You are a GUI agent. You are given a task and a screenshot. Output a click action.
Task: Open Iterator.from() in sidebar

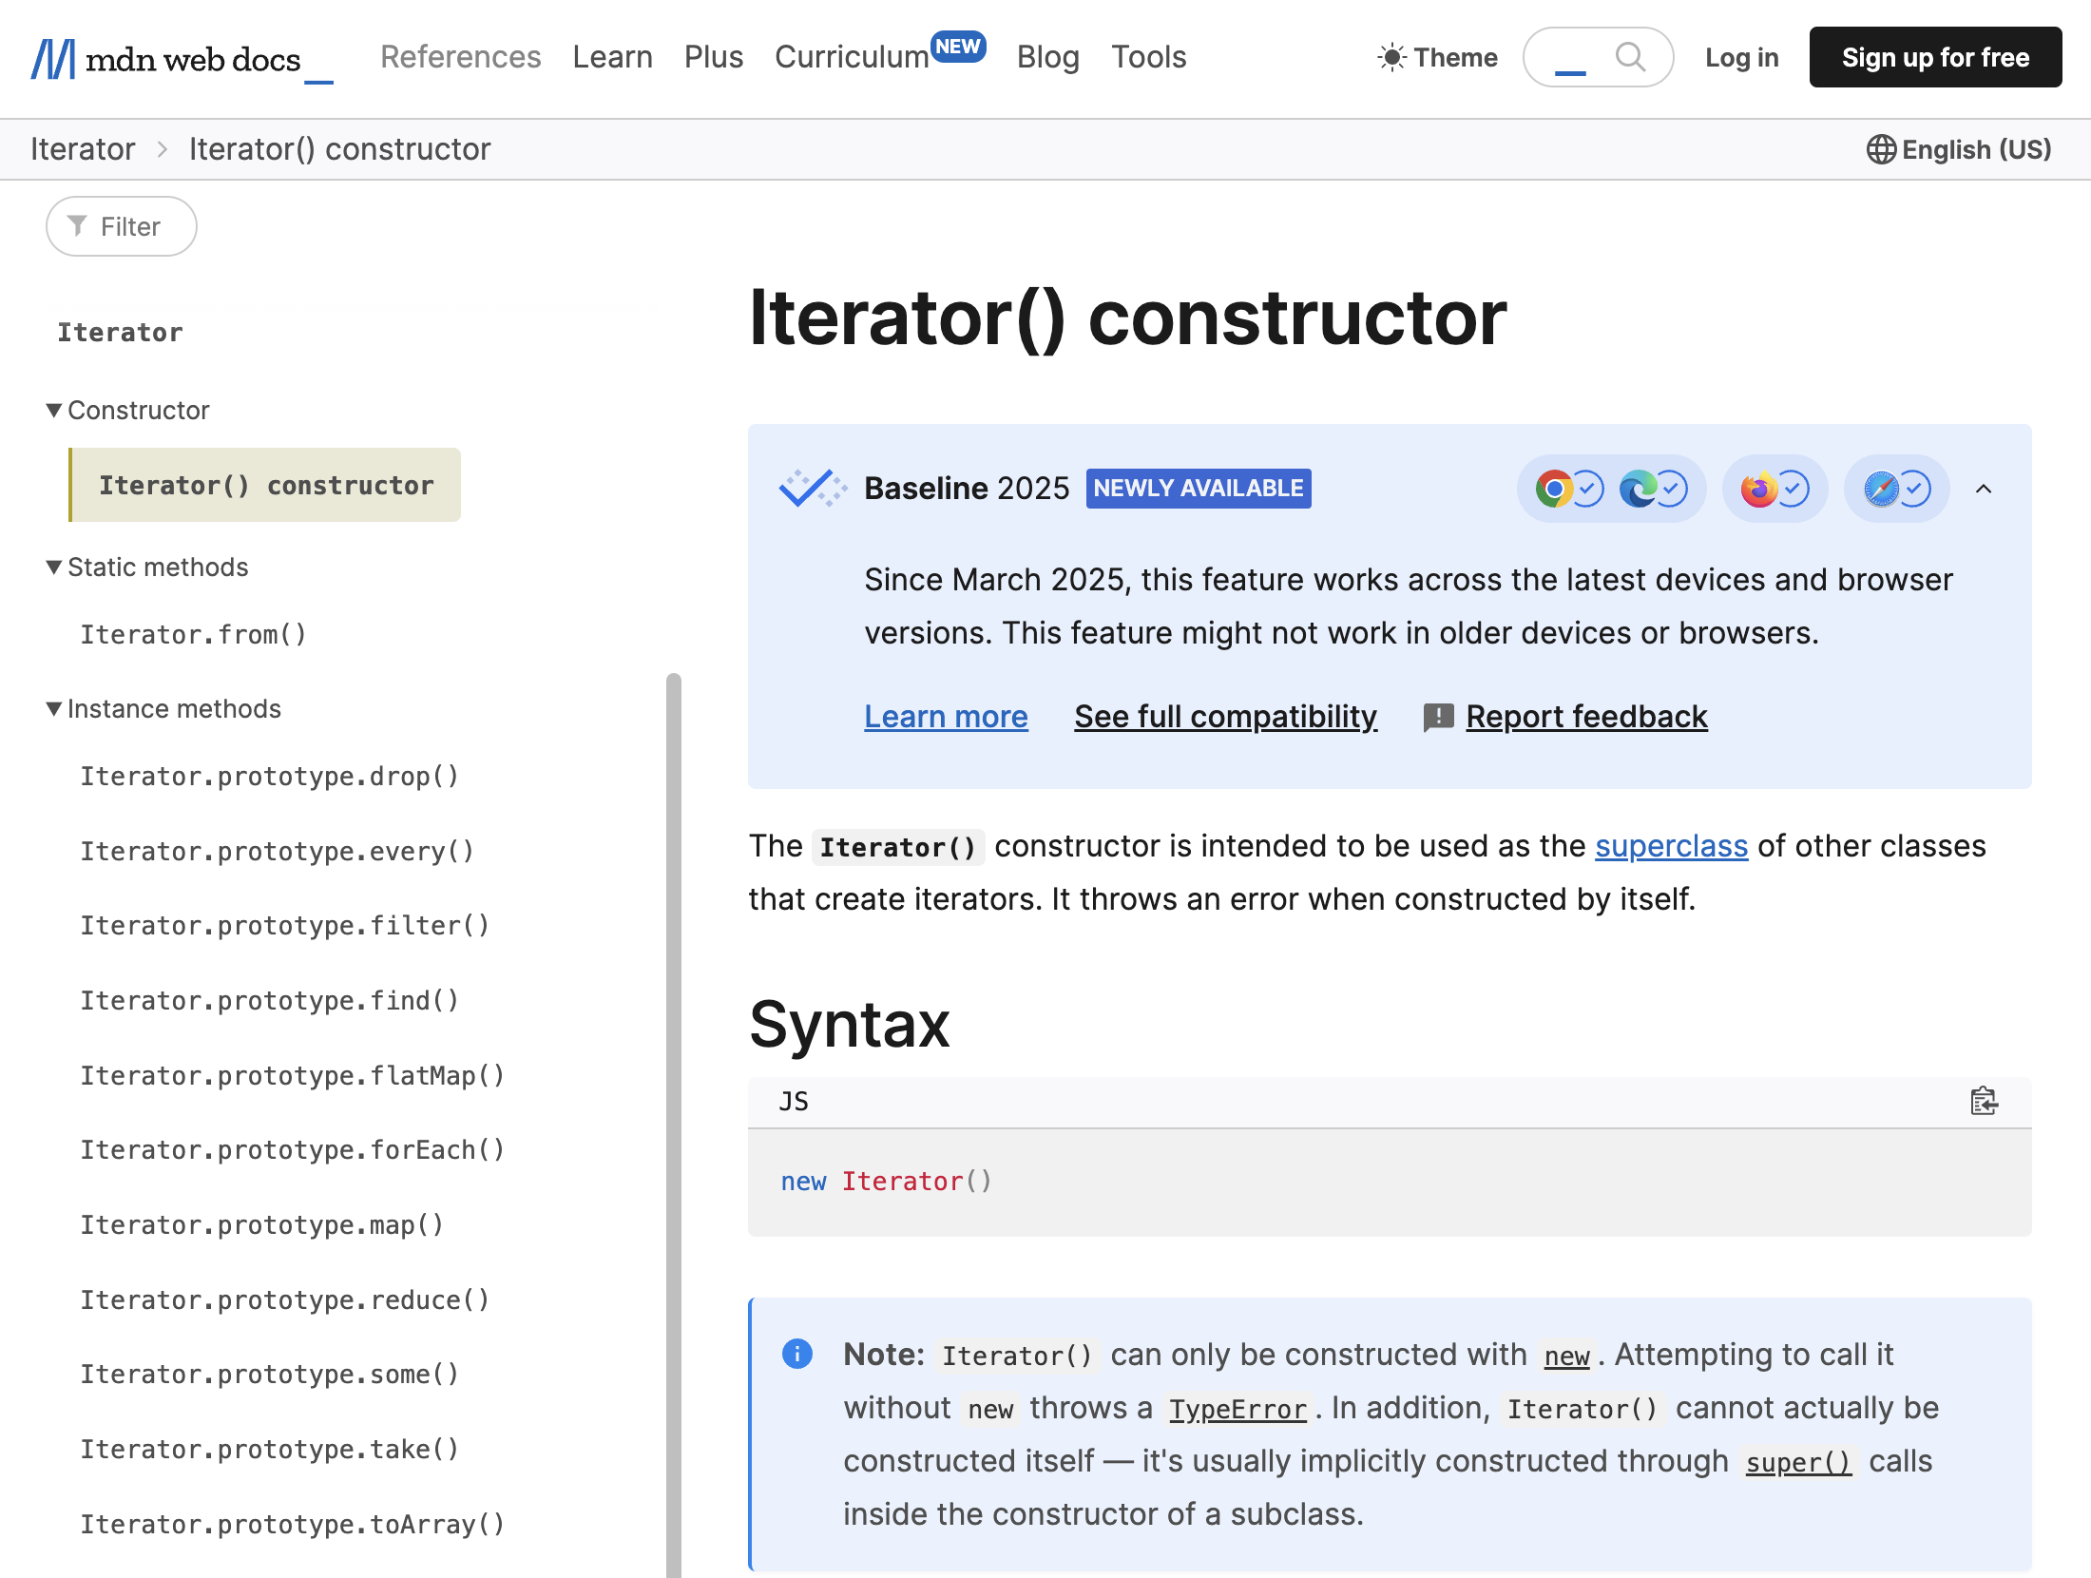pyautogui.click(x=194, y=634)
